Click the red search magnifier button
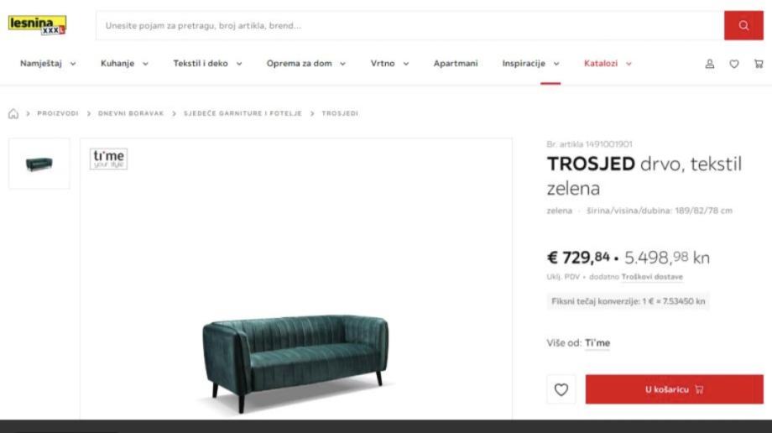 click(743, 26)
